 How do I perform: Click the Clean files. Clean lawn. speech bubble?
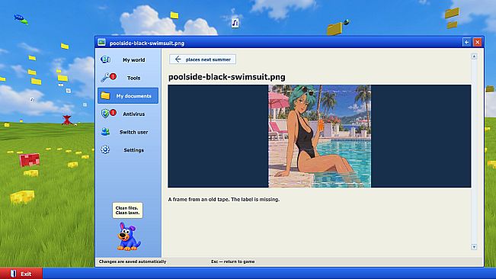[x=127, y=210]
